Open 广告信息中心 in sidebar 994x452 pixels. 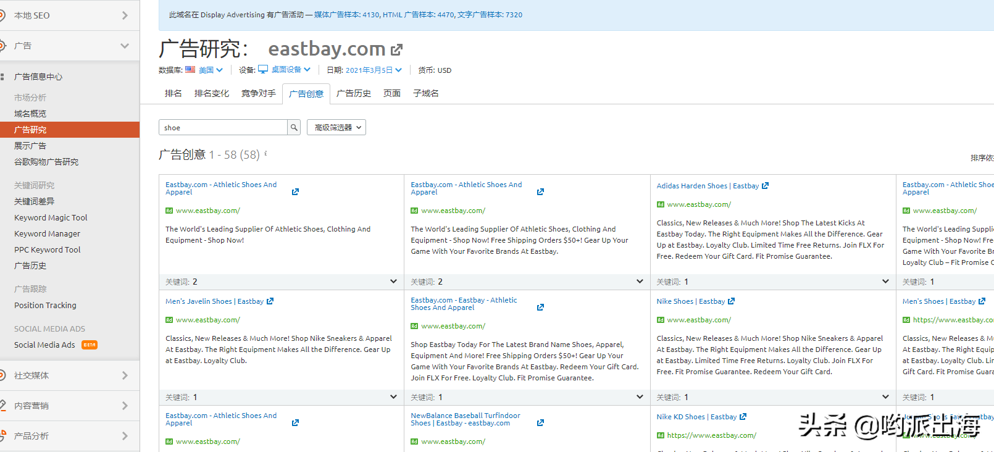38,77
